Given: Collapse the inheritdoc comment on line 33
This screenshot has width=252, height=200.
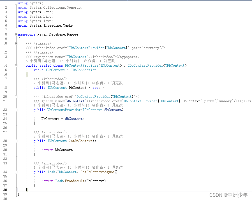Looking at the screenshot, I should click(16, 163).
